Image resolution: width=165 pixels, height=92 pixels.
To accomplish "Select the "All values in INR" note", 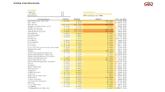I will click(93, 16).
